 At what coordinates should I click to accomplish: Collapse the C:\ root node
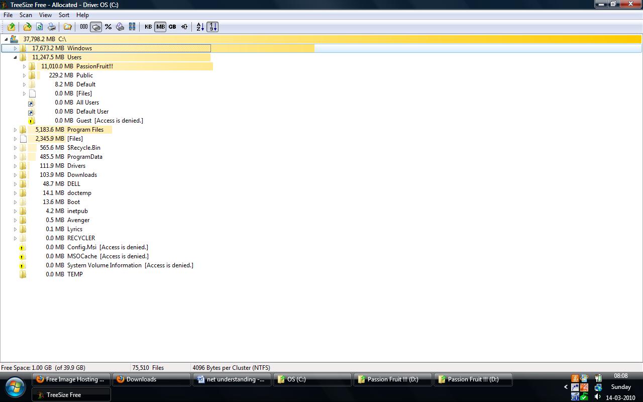coord(6,39)
